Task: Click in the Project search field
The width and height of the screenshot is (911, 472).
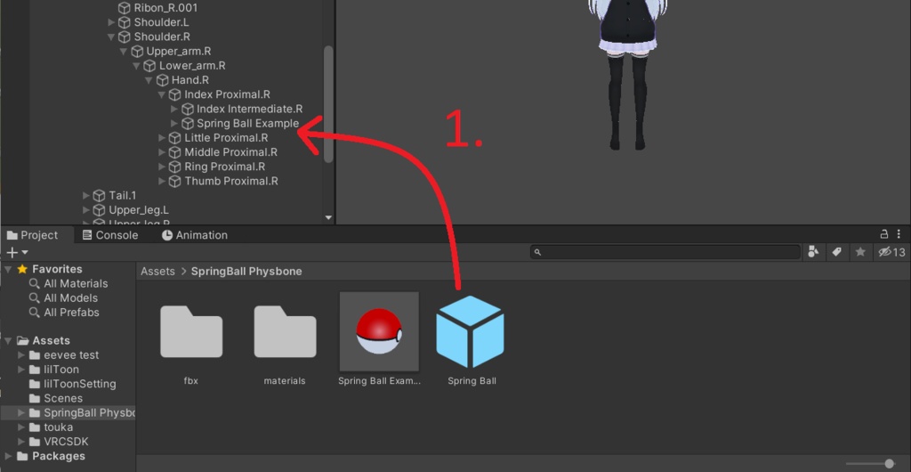Action: (665, 252)
